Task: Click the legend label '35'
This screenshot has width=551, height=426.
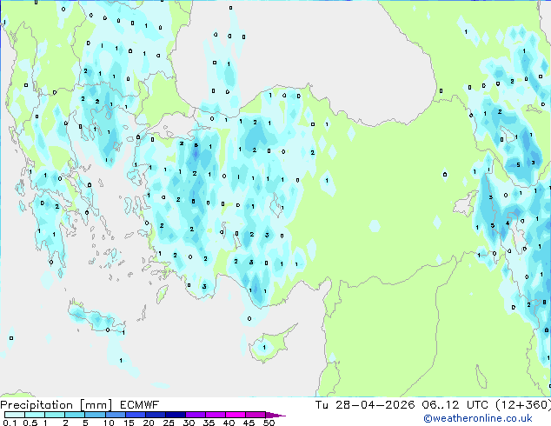Action: pyautogui.click(x=209, y=423)
